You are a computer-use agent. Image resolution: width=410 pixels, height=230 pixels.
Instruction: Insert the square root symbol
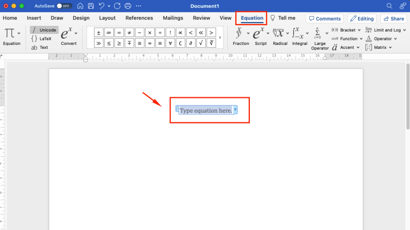coord(201,43)
